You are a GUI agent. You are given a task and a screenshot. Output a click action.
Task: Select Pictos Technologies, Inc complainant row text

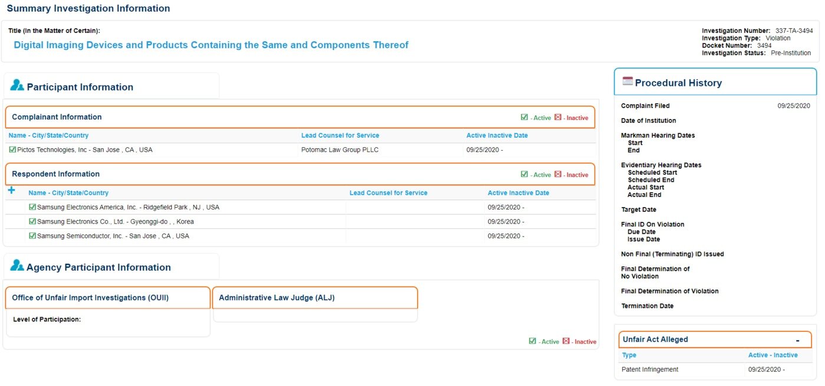[85, 150]
